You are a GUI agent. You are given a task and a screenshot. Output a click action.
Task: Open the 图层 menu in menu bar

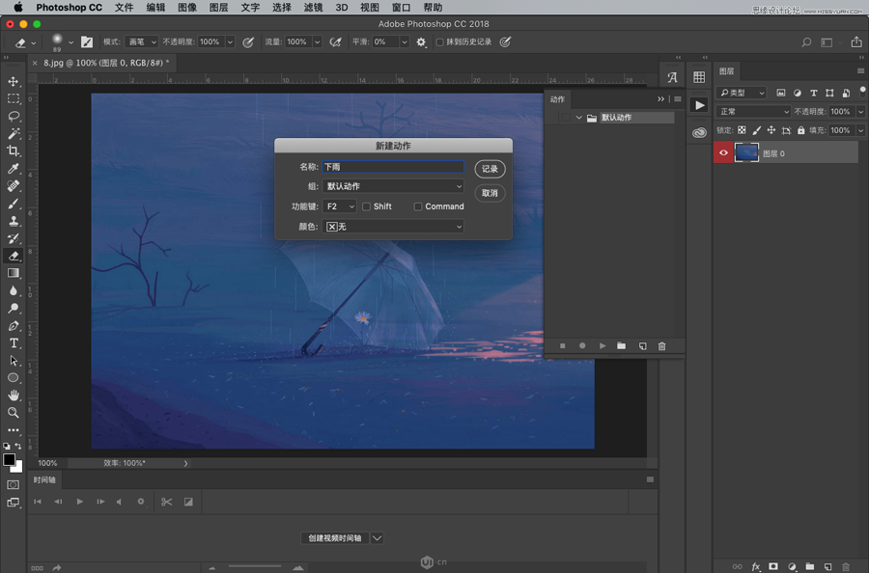[219, 8]
